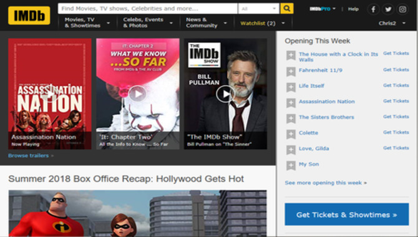Play The IMDb Show Bill Pullman video
This screenshot has width=418, height=237.
(x=225, y=94)
